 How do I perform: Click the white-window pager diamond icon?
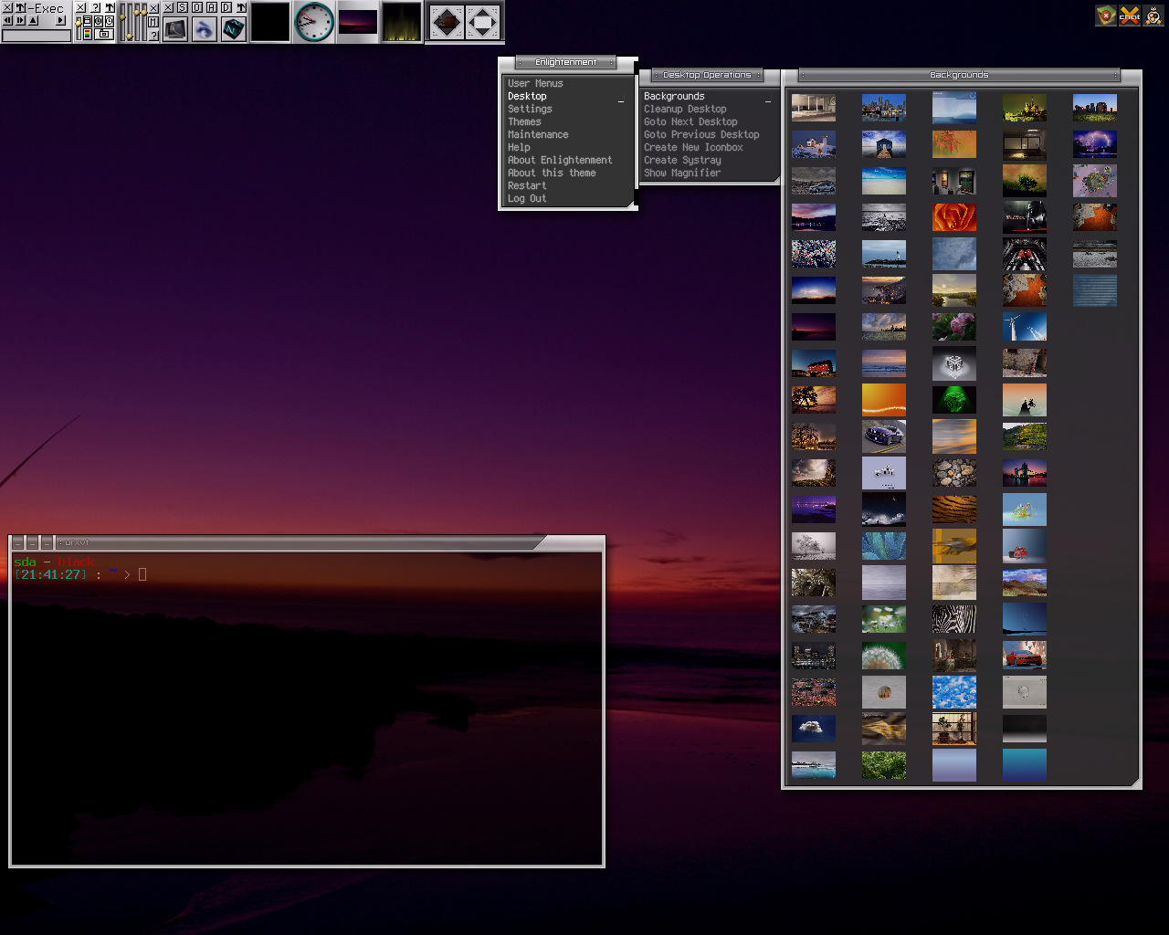pyautogui.click(x=483, y=22)
